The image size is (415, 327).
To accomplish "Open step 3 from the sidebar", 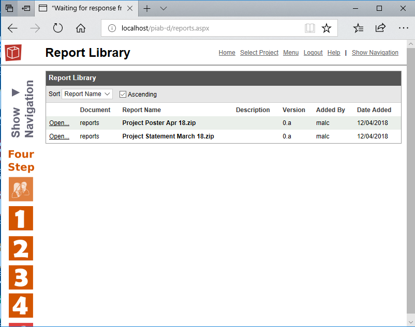I will point(21,278).
